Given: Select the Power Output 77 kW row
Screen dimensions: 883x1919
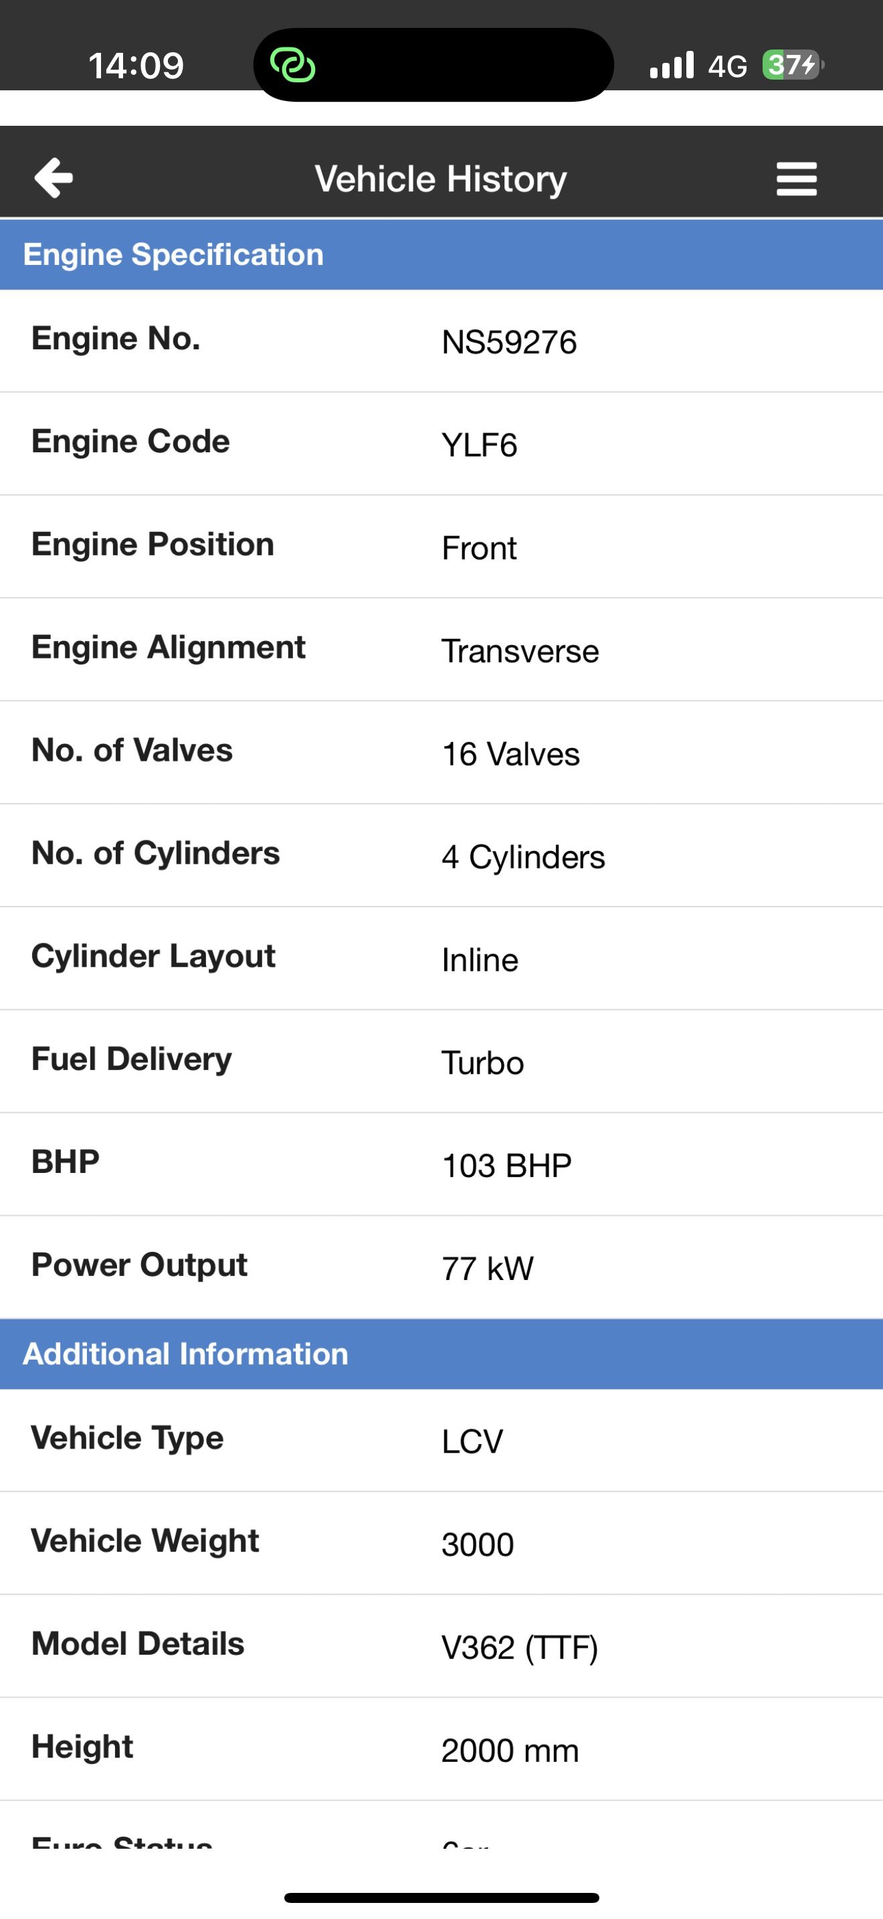Looking at the screenshot, I should pyautogui.click(x=441, y=1268).
